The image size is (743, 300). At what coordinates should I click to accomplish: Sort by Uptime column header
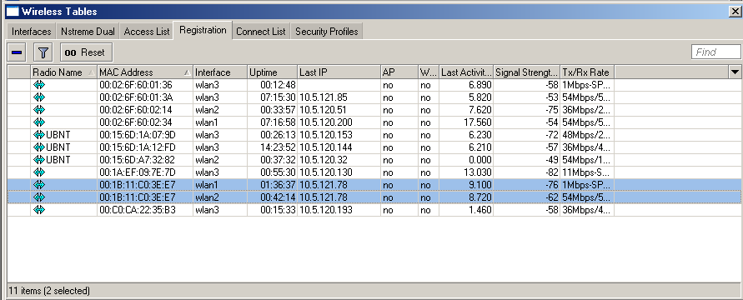click(273, 72)
